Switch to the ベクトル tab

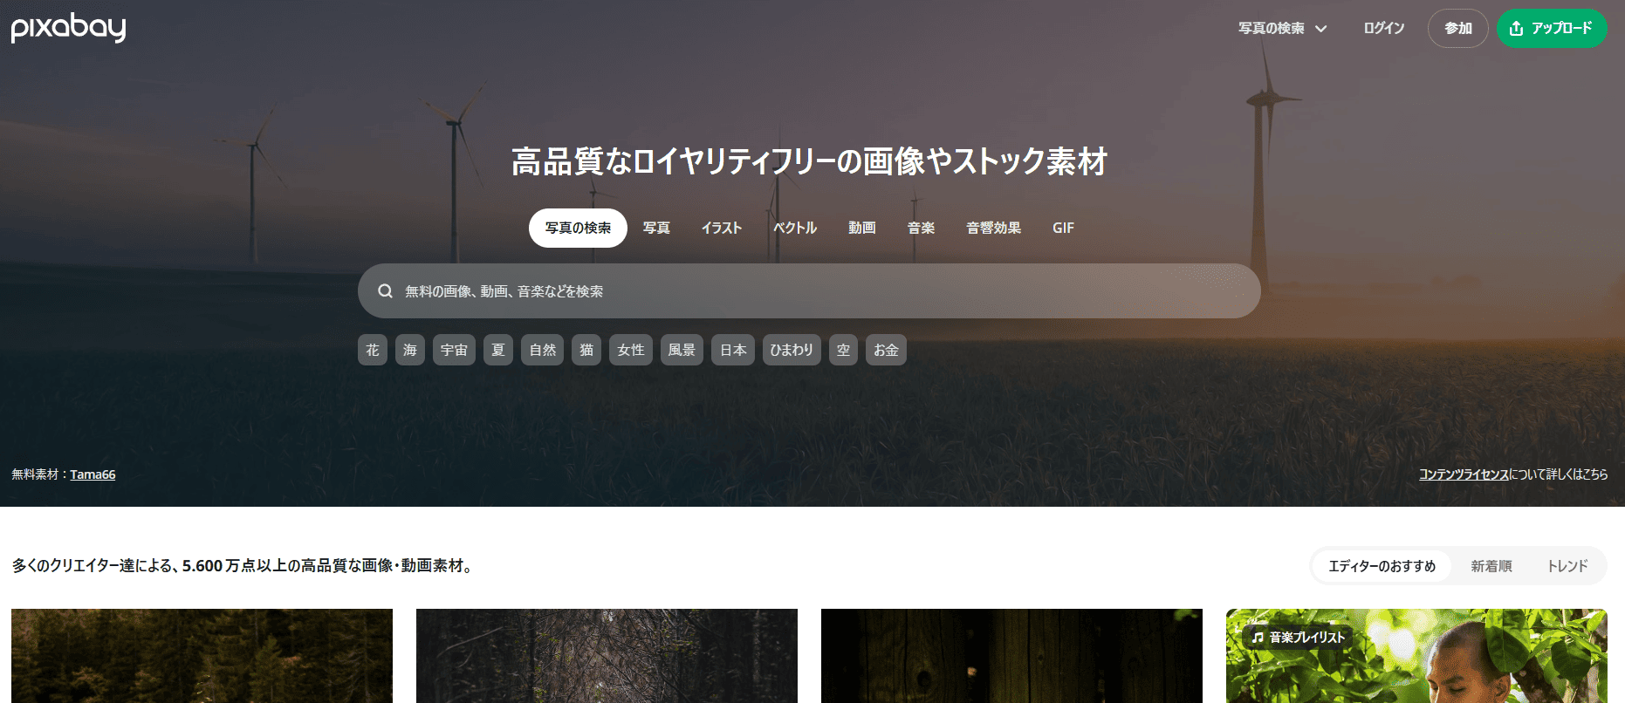795,228
